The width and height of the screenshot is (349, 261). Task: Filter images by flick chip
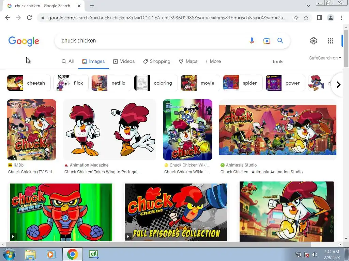point(71,83)
